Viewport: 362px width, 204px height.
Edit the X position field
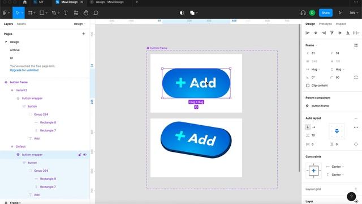coord(316,53)
